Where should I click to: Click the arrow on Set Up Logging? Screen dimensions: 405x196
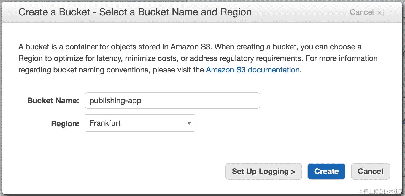coord(293,172)
